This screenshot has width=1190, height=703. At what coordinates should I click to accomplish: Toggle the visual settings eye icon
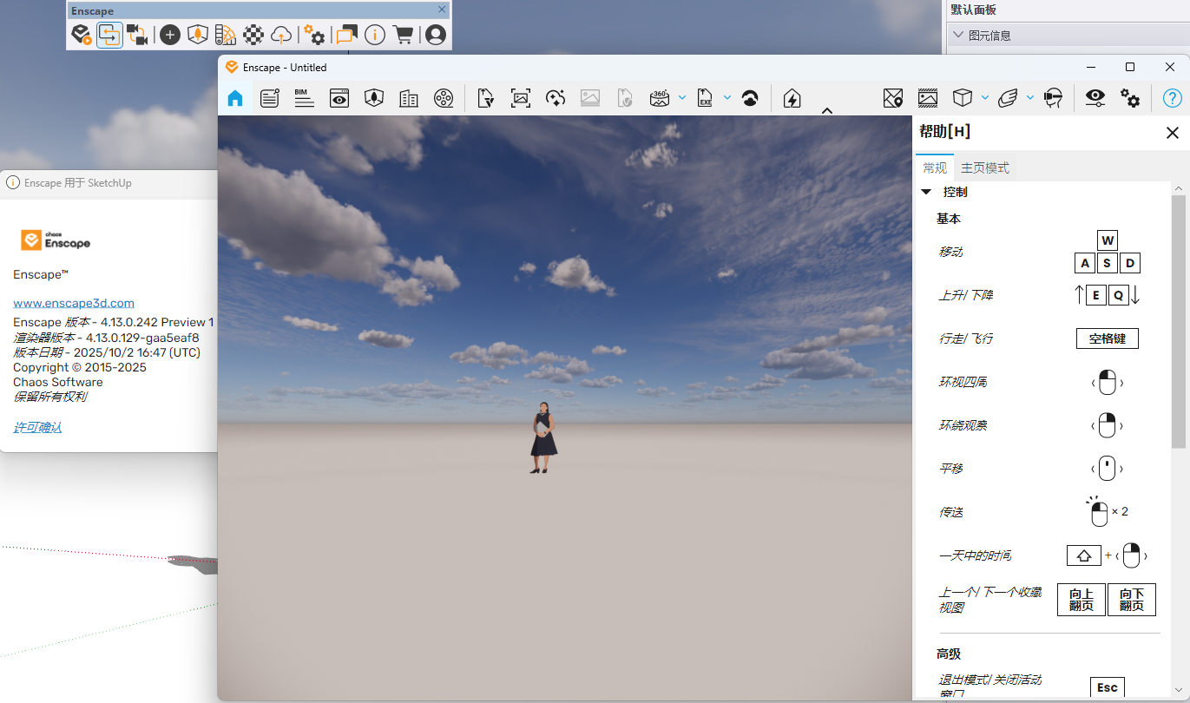click(x=1095, y=99)
